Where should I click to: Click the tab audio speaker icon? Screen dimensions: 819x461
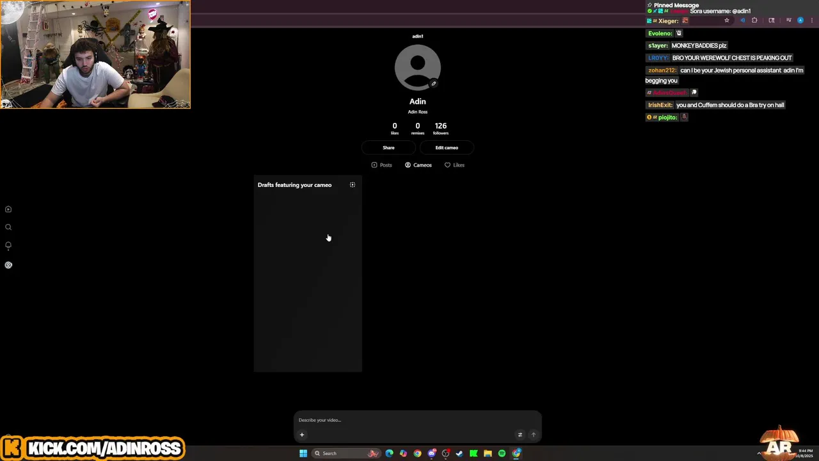click(x=743, y=20)
